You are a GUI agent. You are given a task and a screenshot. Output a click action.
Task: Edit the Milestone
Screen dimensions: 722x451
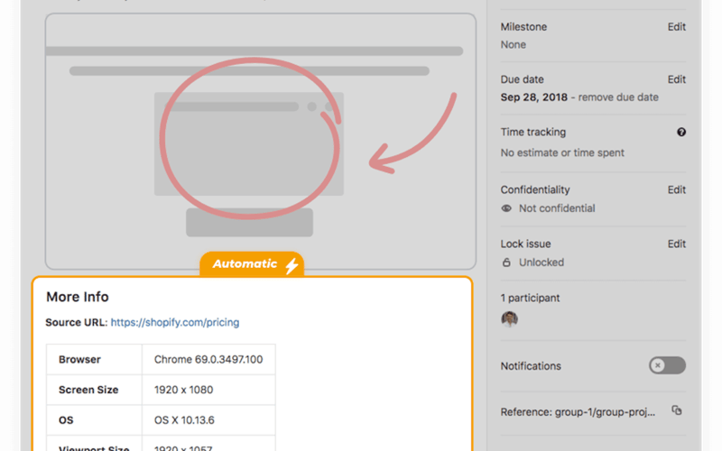point(676,27)
